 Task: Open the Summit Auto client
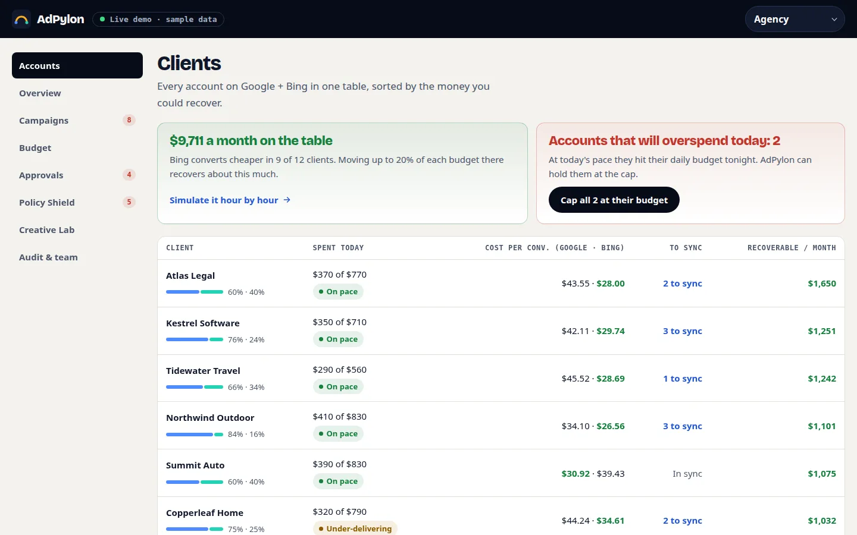point(501,473)
